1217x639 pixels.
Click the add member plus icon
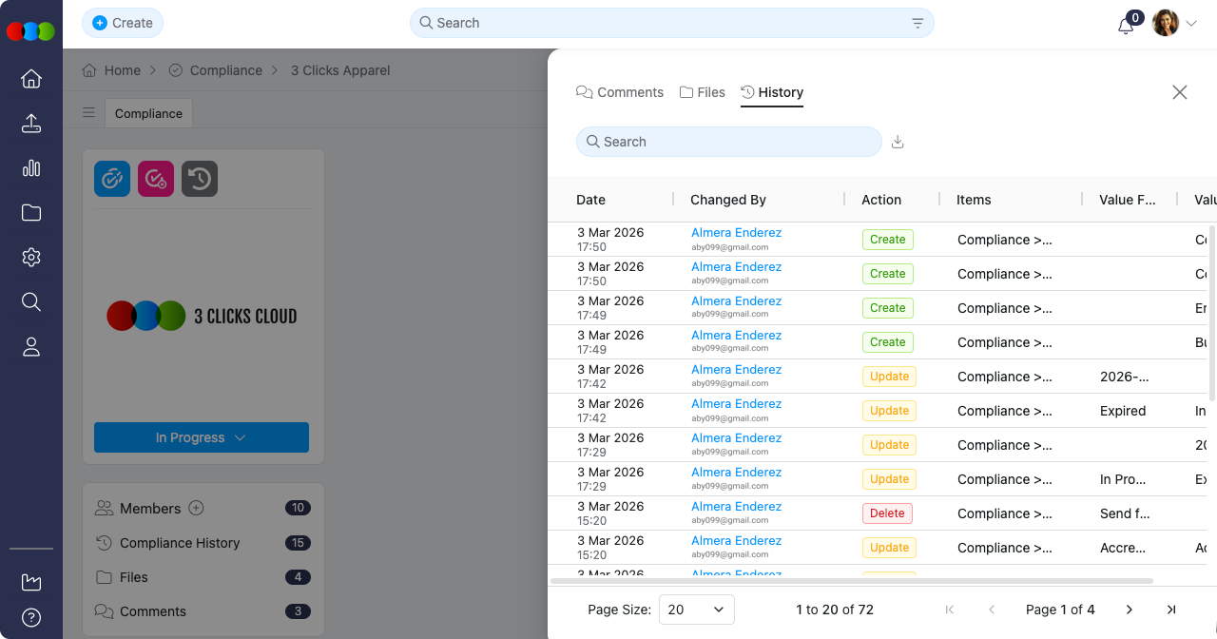click(x=196, y=508)
